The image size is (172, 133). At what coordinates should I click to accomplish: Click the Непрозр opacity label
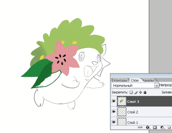(x=166, y=85)
